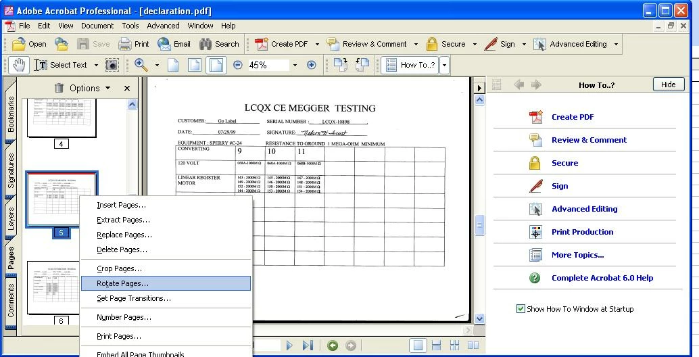The image size is (699, 357).
Task: Choose Delete Pages... from context menu
Action: coord(166,249)
